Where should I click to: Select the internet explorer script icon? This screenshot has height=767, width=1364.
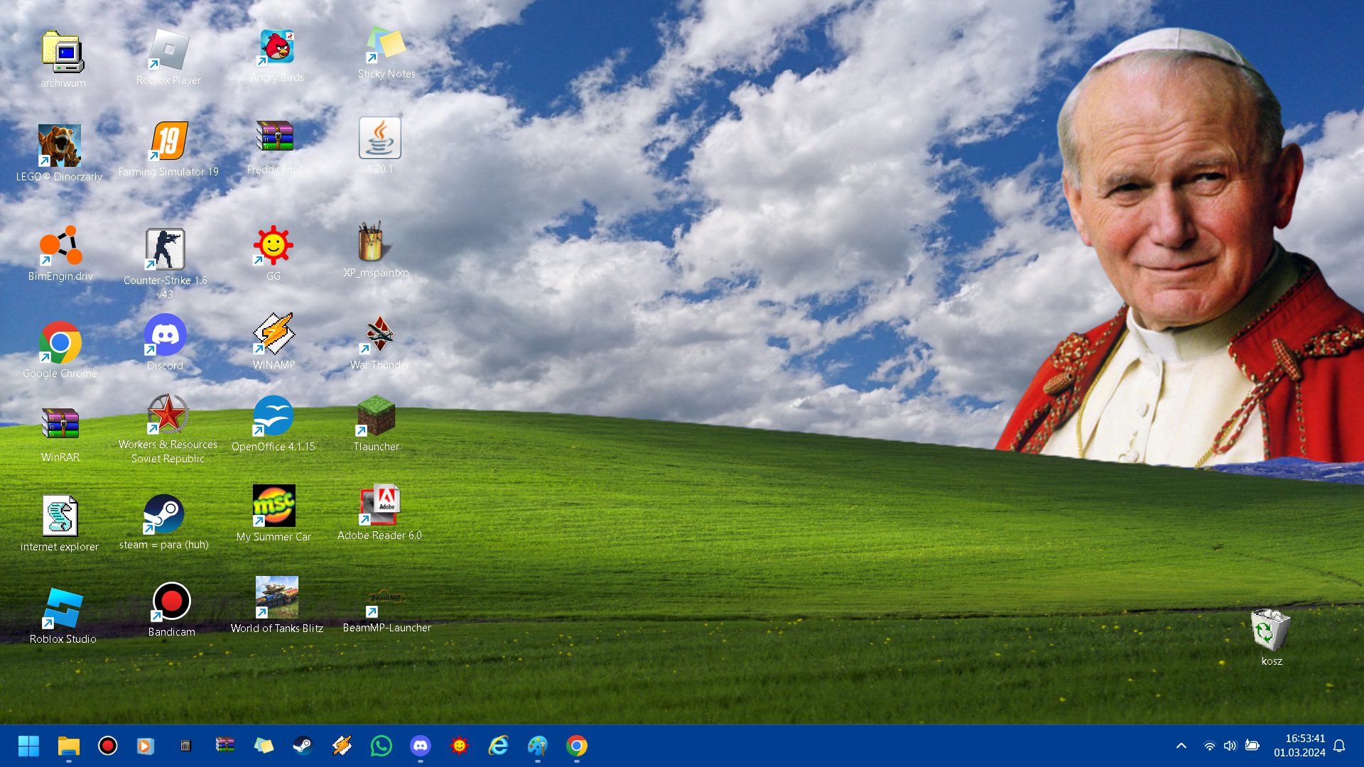[60, 516]
